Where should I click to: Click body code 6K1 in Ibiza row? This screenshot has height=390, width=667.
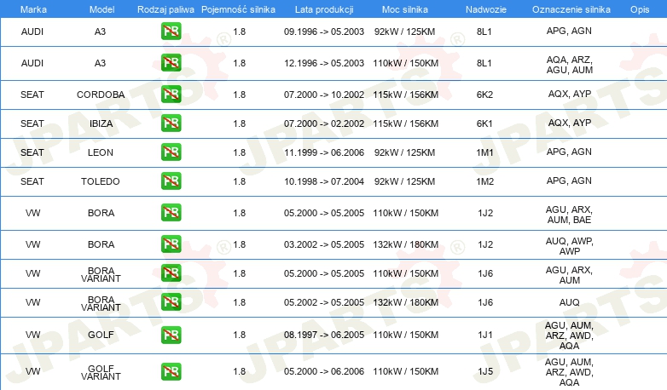pyautogui.click(x=484, y=123)
